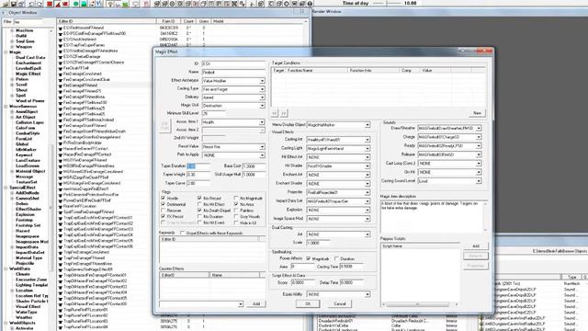
Task: Uncheck the Hostile flag checkbox
Action: [x=164, y=199]
